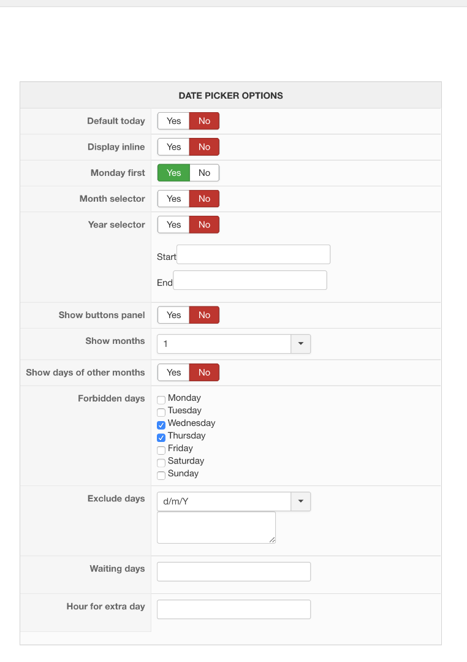The height and width of the screenshot is (662, 467).
Task: Set Display inline to Yes
Action: click(x=173, y=147)
